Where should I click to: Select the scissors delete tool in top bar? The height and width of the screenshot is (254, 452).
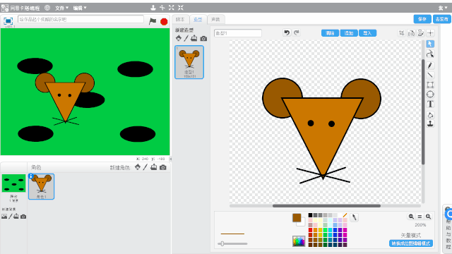tap(162, 8)
